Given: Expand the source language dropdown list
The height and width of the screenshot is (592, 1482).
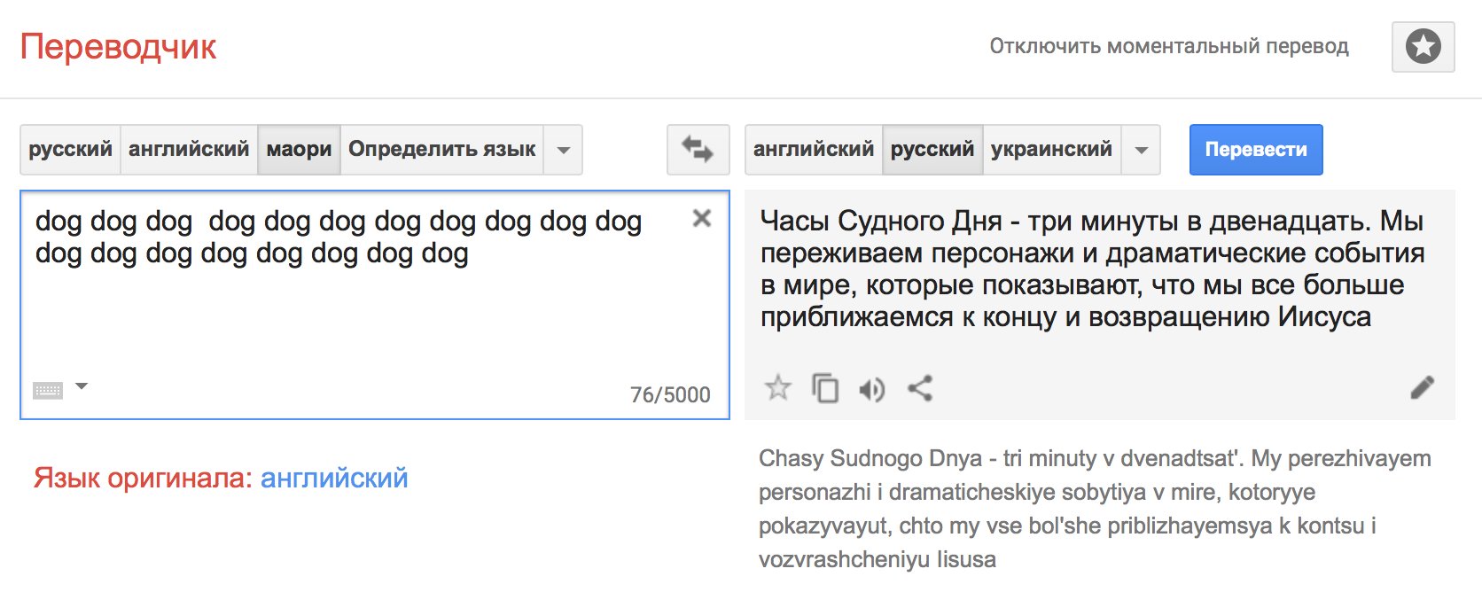Looking at the screenshot, I should point(563,150).
